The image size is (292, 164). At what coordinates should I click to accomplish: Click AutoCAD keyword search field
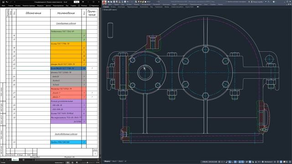236,2
